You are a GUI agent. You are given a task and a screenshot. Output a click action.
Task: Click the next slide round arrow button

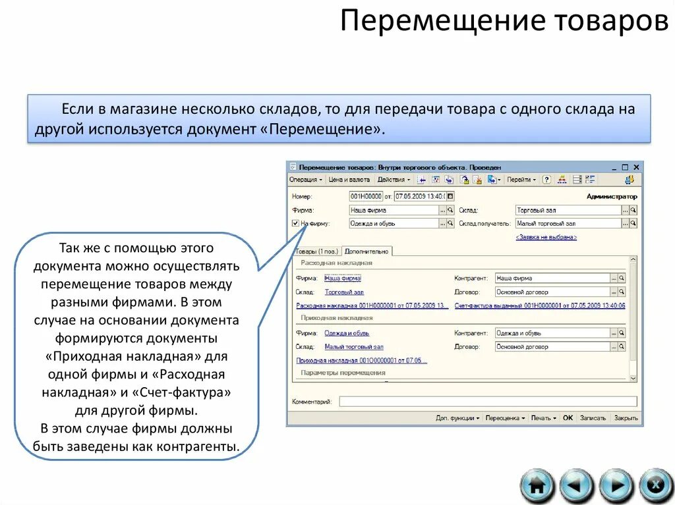616,486
